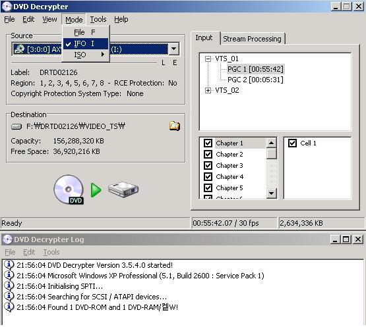Click the 2,634,336 KB status field
The width and height of the screenshot is (366, 327).
click(x=321, y=223)
